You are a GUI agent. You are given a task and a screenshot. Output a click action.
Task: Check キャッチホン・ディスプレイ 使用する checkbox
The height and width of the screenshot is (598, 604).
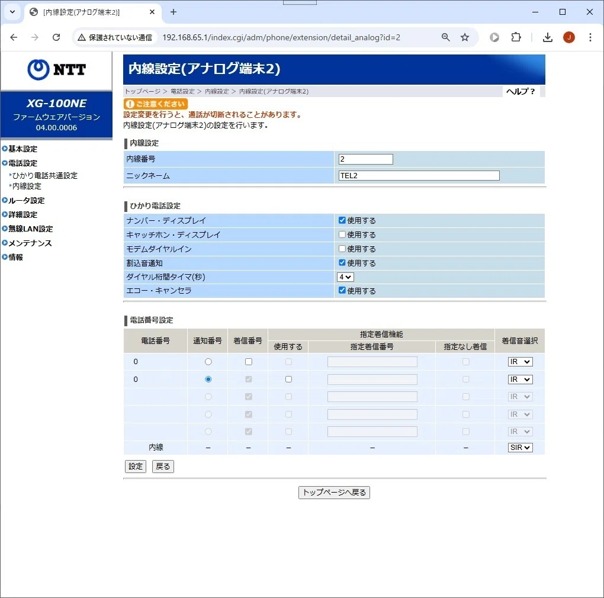coord(342,234)
